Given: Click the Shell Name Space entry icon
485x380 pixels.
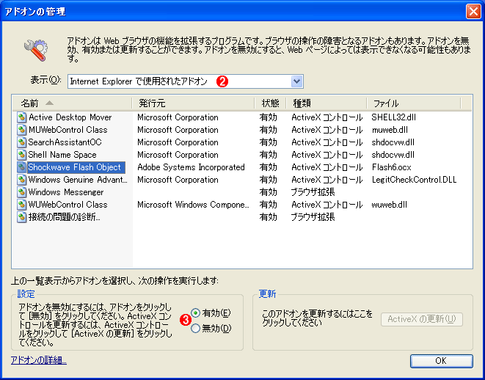Looking at the screenshot, I should point(21,155).
